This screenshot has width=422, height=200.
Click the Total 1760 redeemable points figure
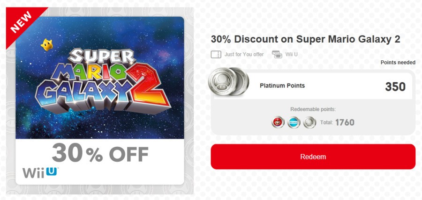(x=337, y=122)
